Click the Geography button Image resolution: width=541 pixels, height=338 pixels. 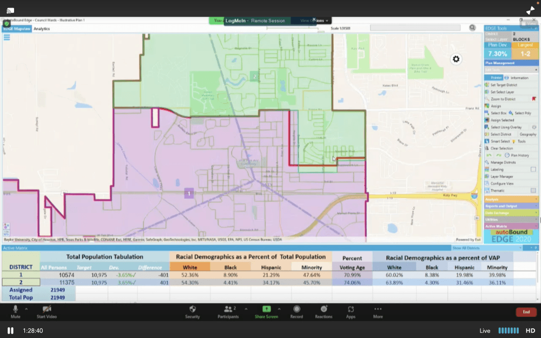tap(528, 134)
